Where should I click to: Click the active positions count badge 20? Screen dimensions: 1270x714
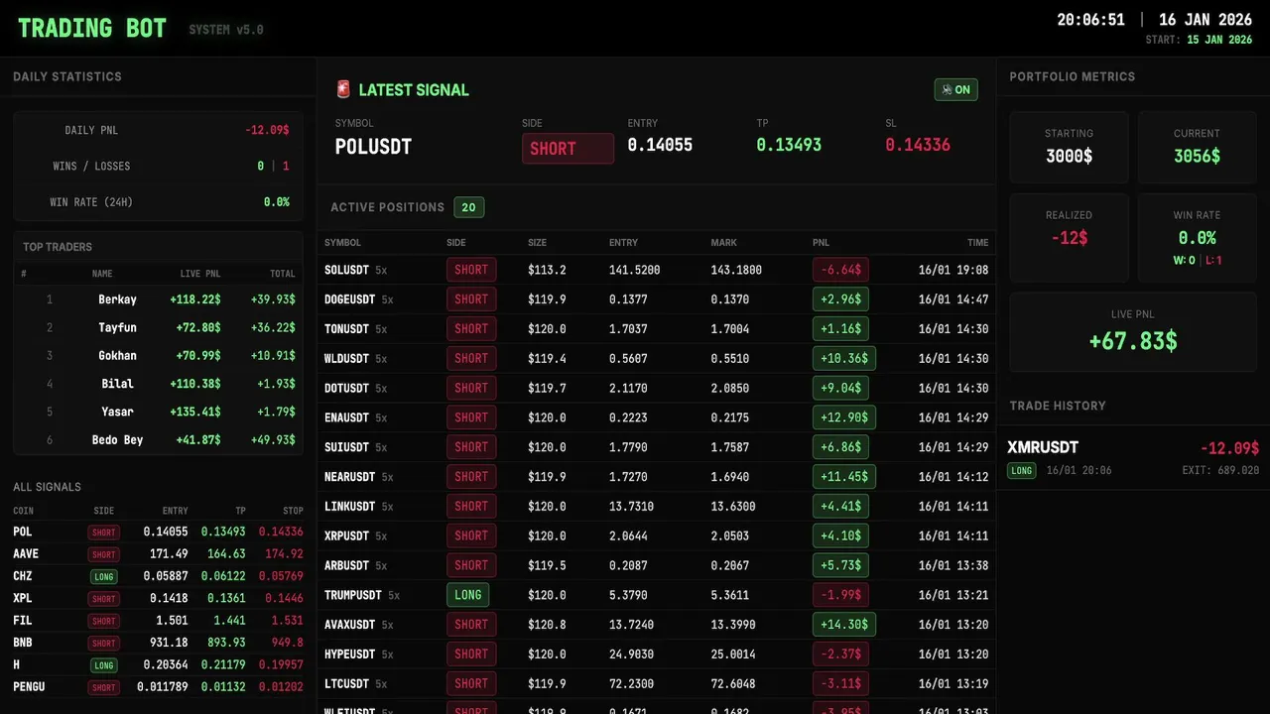pyautogui.click(x=468, y=207)
